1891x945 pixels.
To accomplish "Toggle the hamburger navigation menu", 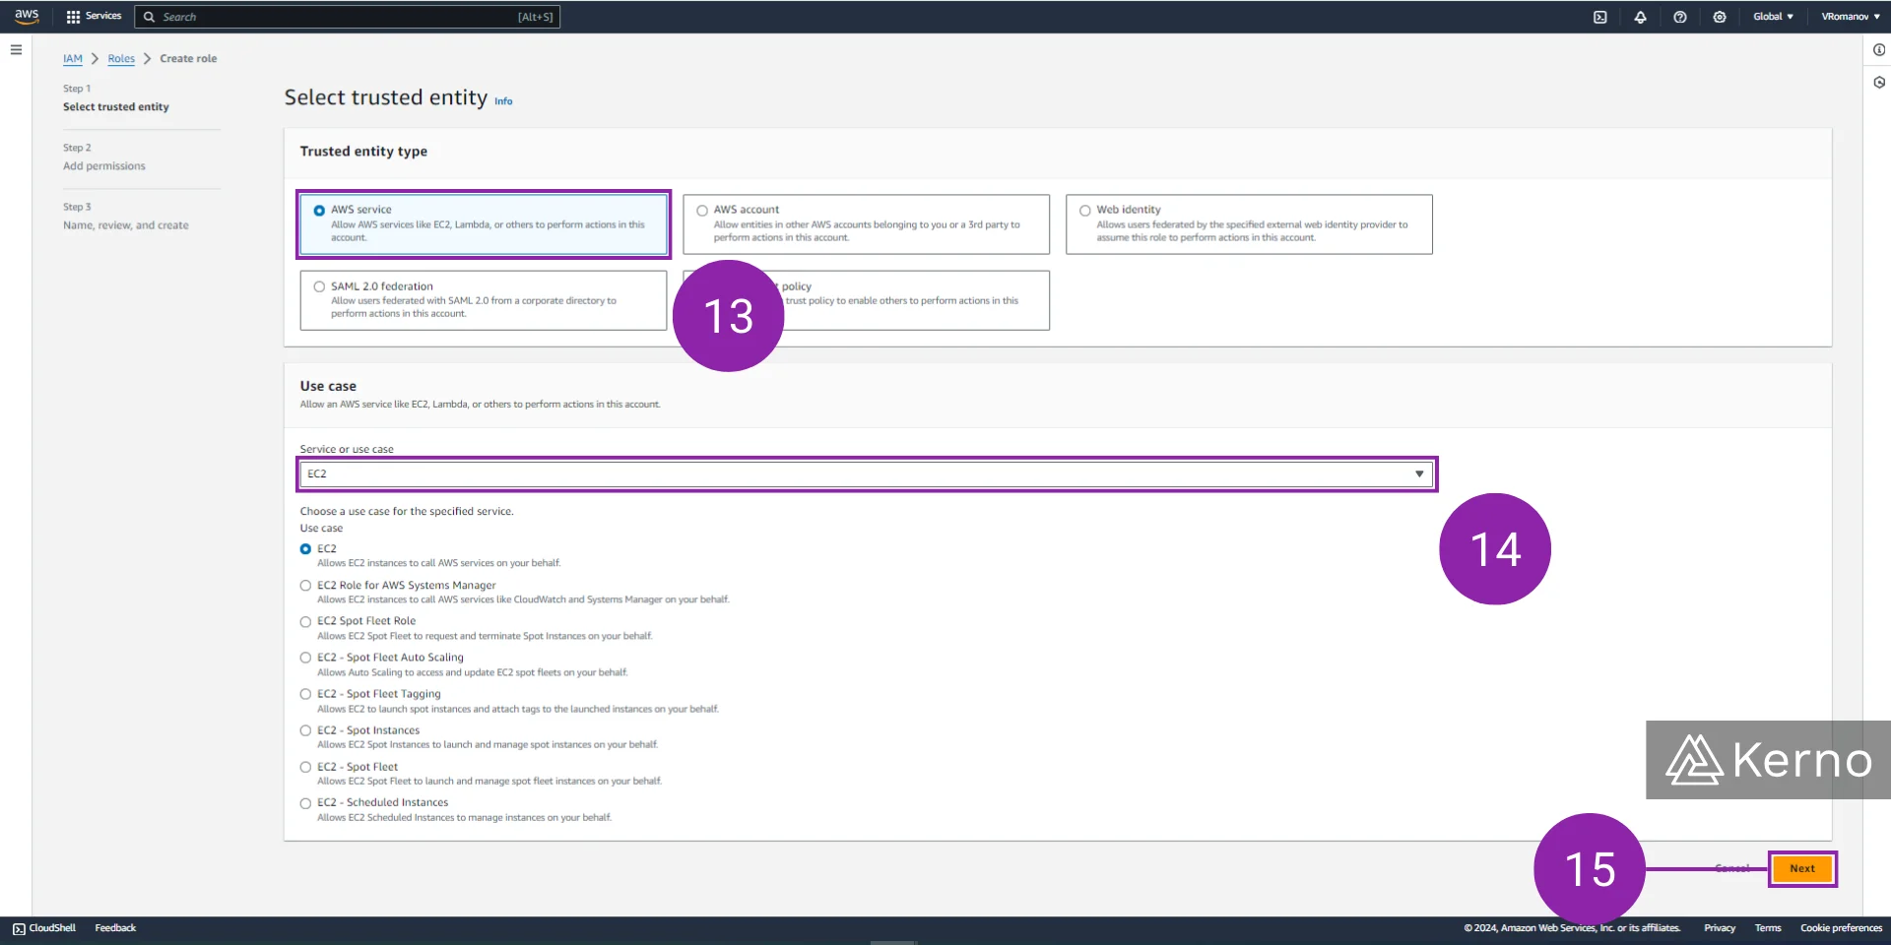I will [x=16, y=49].
